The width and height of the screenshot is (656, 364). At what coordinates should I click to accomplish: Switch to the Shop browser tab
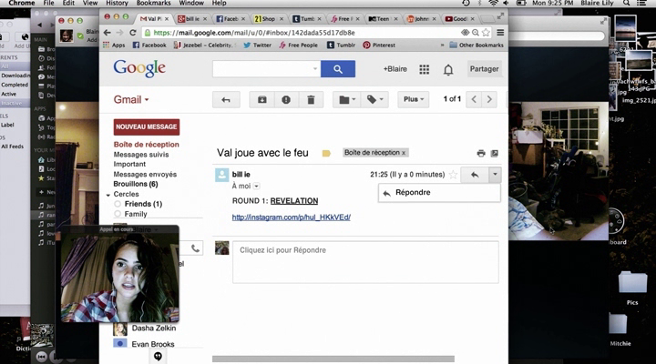(268, 19)
